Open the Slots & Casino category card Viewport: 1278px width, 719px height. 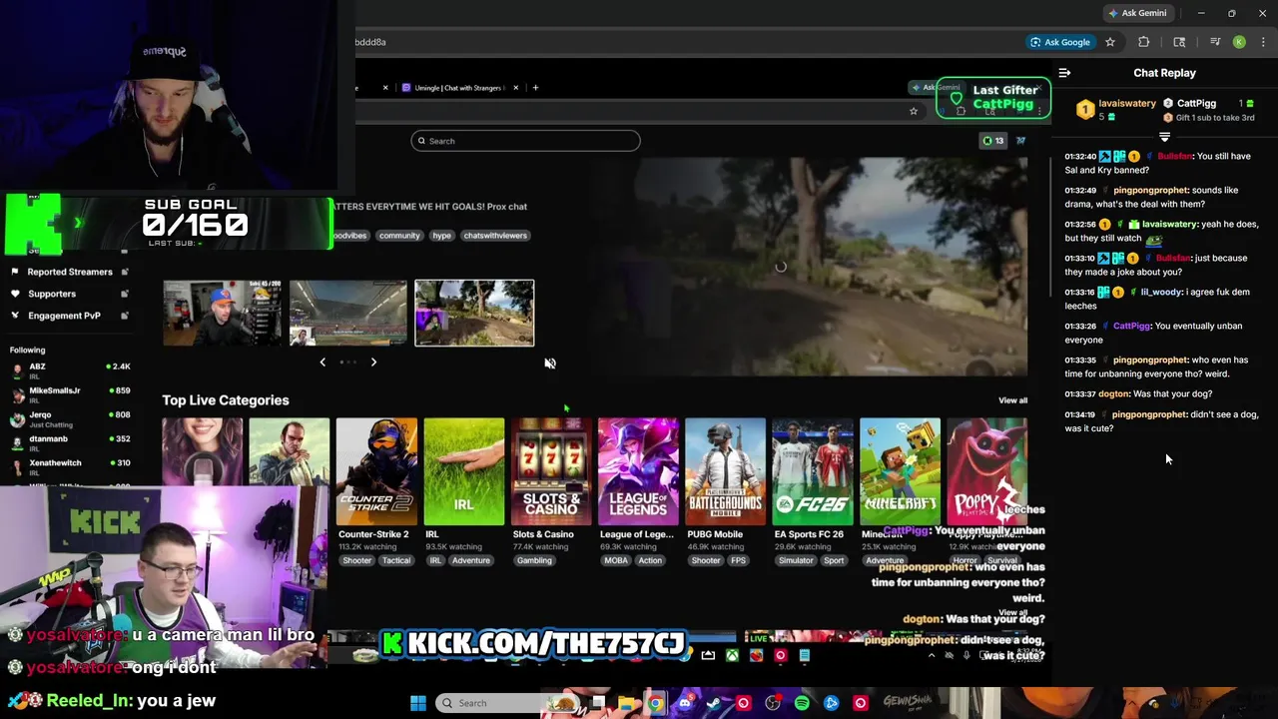coord(551,472)
